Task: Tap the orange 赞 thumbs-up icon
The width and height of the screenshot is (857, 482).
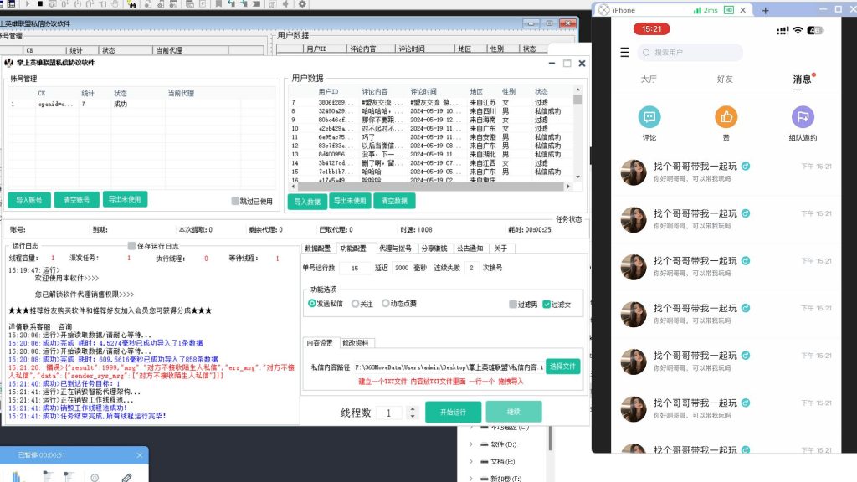Action: [x=726, y=117]
